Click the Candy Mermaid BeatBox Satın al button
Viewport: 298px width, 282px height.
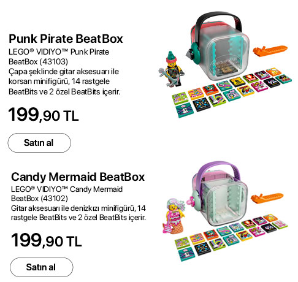[x=42, y=267]
